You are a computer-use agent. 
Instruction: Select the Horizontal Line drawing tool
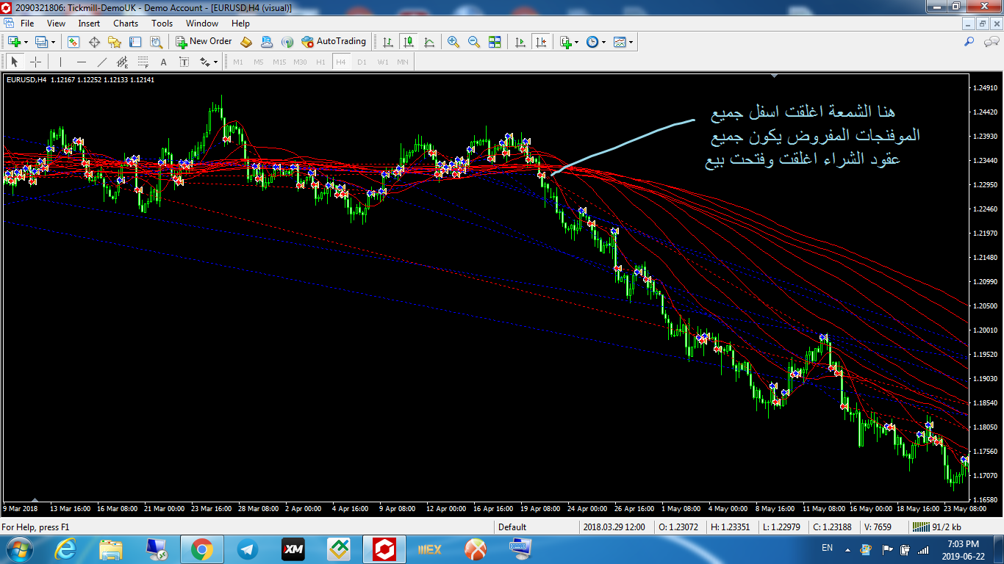pyautogui.click(x=82, y=62)
